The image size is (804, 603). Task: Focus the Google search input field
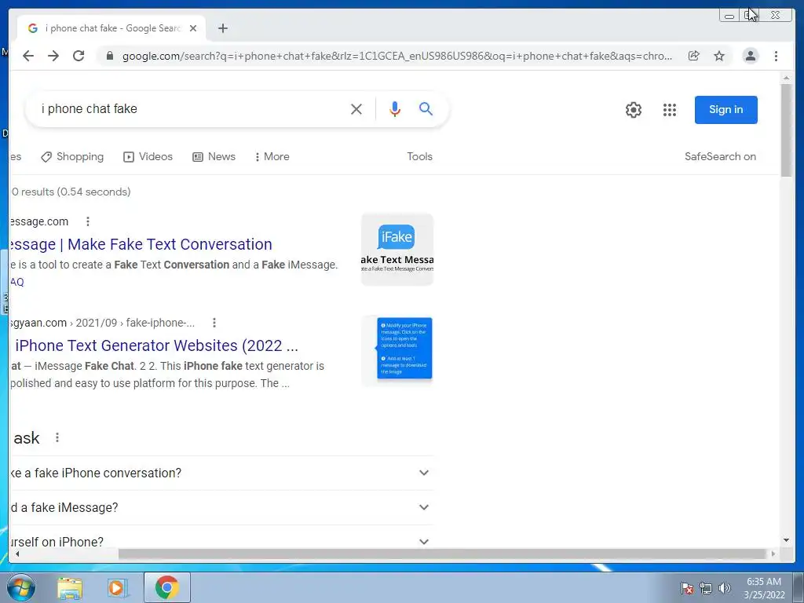click(190, 108)
